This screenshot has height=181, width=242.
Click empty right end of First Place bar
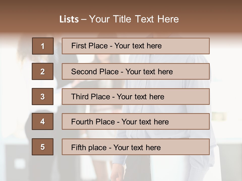192,46
